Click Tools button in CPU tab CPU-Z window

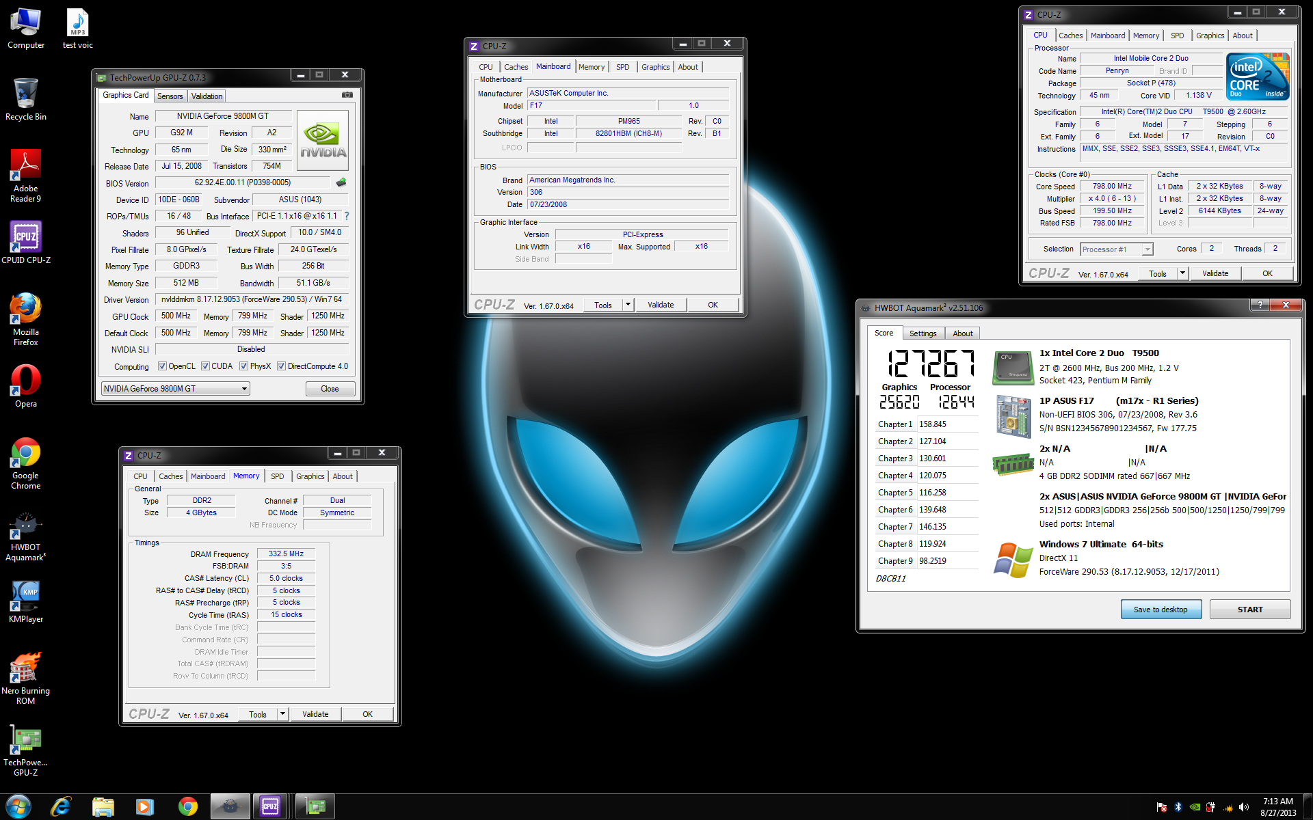pos(1158,273)
